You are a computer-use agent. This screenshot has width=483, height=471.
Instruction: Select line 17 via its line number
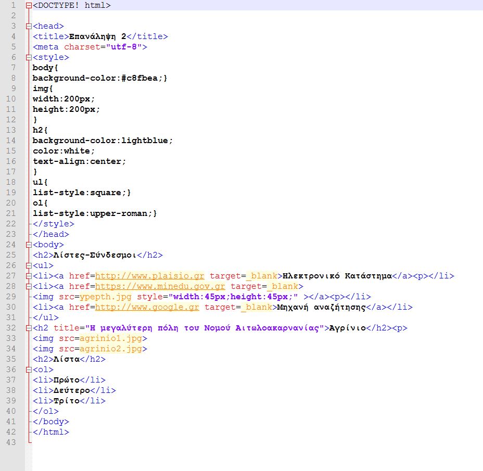[11, 172]
